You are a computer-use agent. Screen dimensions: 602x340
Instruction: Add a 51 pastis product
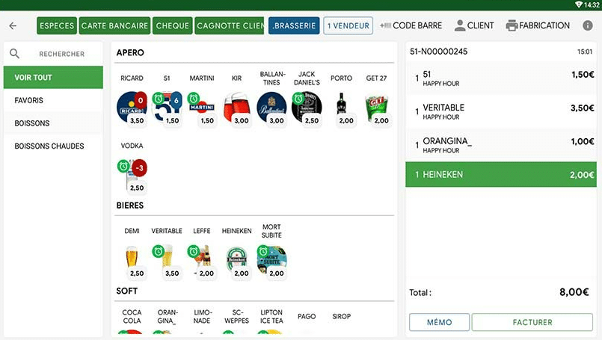point(167,108)
